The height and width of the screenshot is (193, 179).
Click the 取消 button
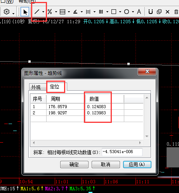coord(106,164)
